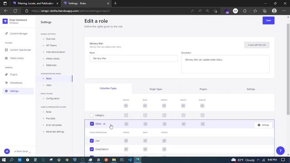This screenshot has height=163, width=290.
Task: Open Email templates settings
Action: (54, 125)
